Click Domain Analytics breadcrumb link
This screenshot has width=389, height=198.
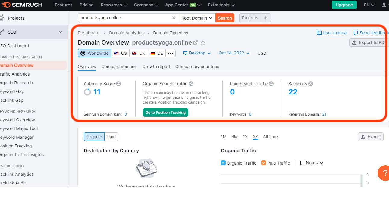point(126,33)
